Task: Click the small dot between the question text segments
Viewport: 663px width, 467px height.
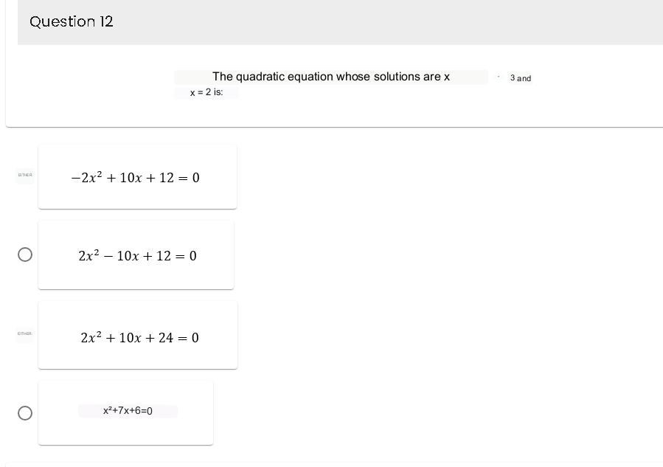Action: pyautogui.click(x=497, y=76)
